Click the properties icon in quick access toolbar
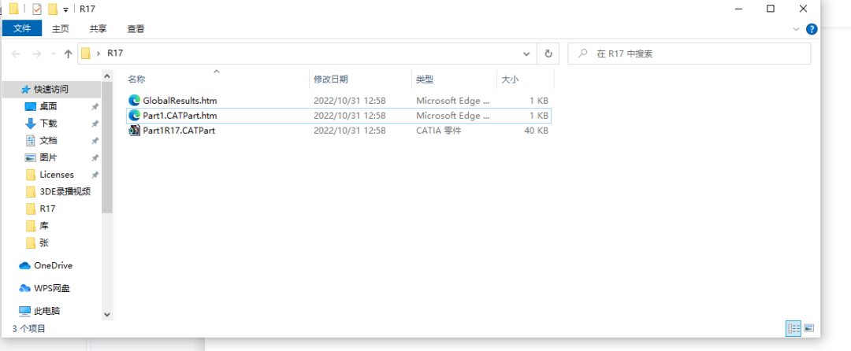The width and height of the screenshot is (851, 351). (37, 9)
